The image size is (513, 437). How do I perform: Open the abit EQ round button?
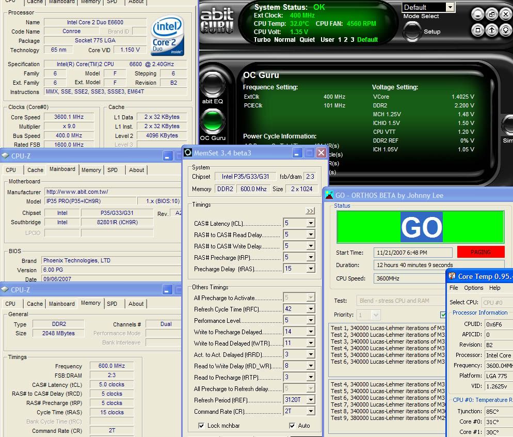coord(212,84)
